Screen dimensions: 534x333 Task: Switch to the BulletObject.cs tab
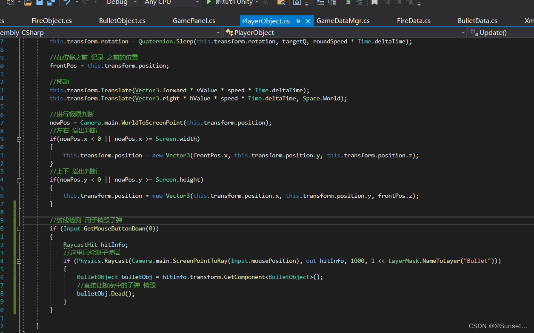pos(122,20)
